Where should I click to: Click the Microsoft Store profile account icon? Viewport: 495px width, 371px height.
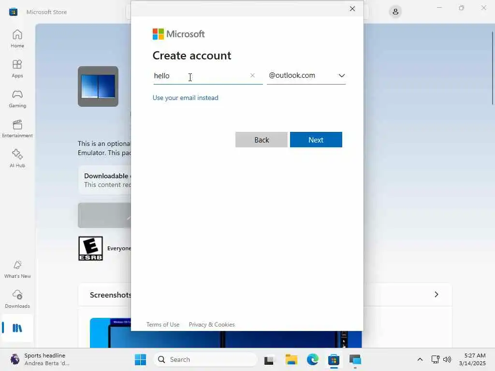point(395,12)
